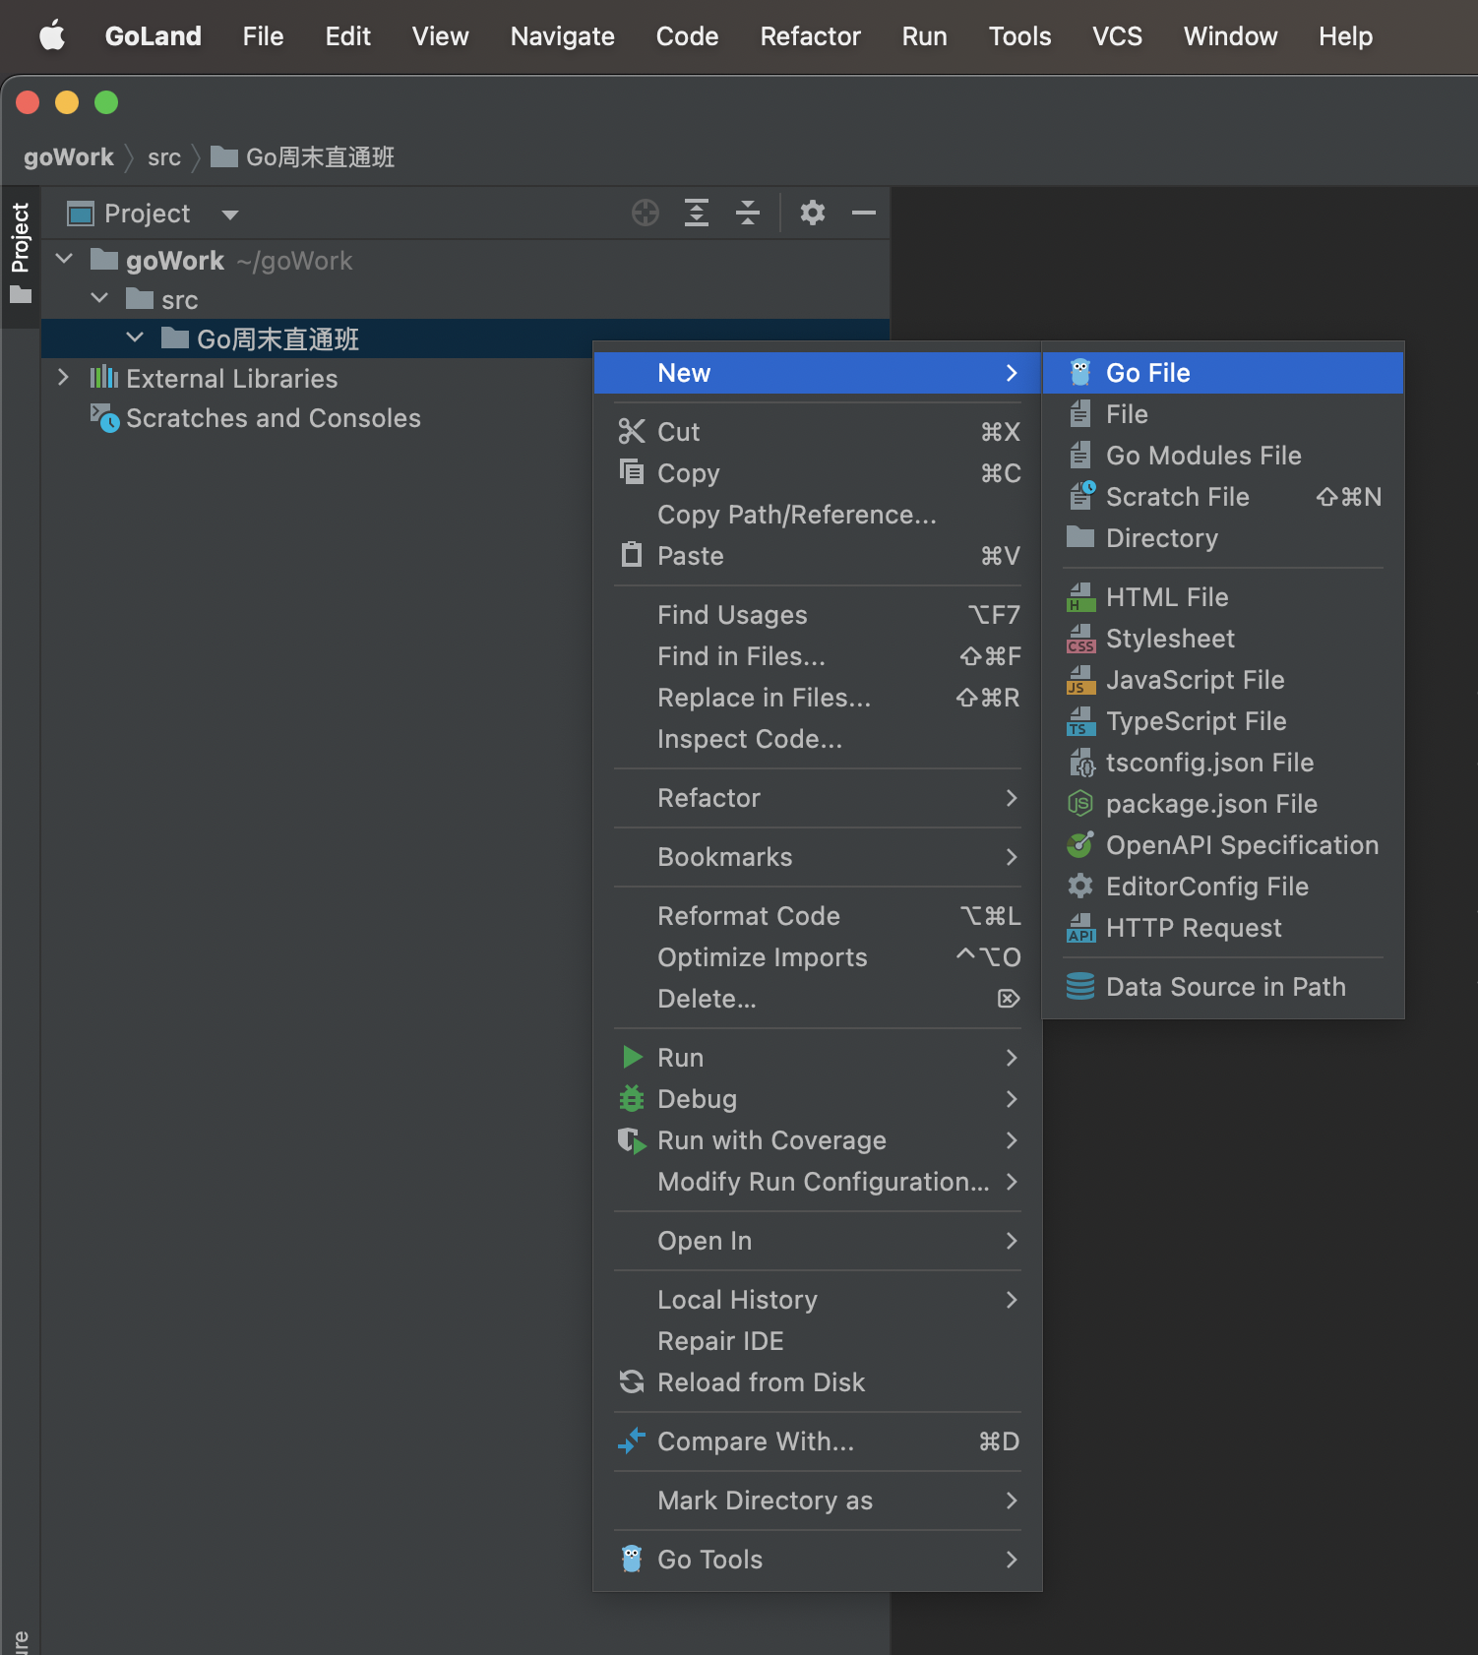Select Scratches and Consoles tree item
This screenshot has height=1655, width=1478.
tap(273, 418)
